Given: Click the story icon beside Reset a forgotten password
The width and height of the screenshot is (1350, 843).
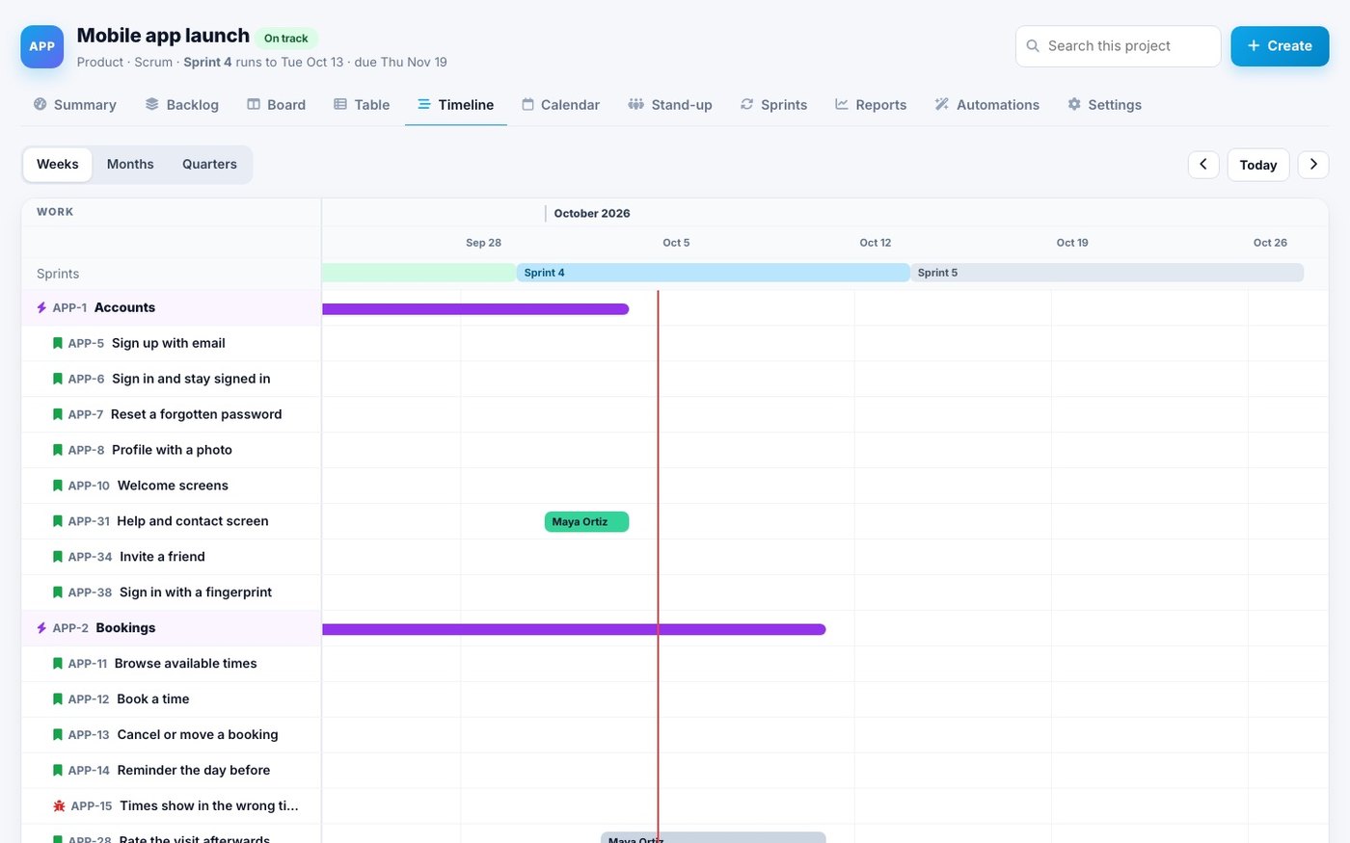Looking at the screenshot, I should 58,414.
